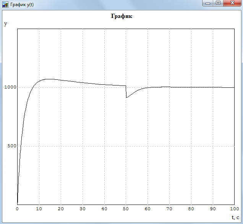The width and height of the screenshot is (243, 224).
Task: Click the x-axis tick label 40
Action: pyautogui.click(x=104, y=209)
